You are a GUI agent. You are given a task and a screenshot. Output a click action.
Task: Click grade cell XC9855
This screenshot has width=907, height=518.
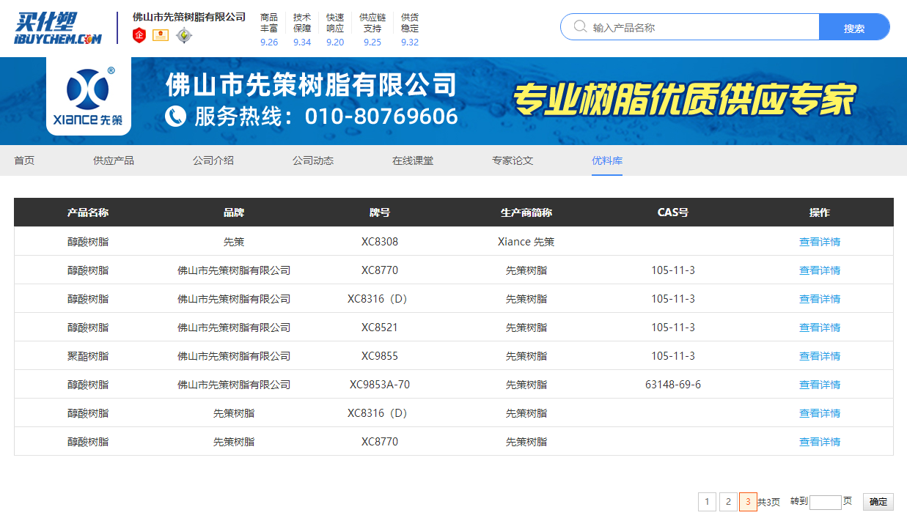click(x=380, y=356)
